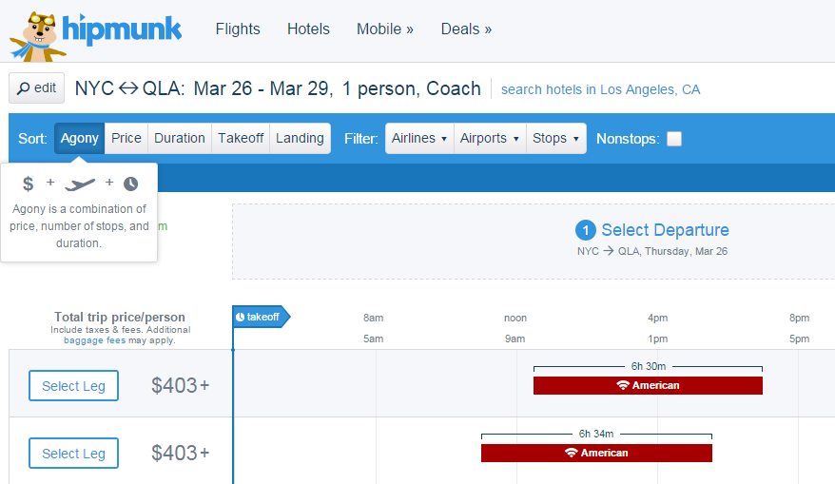Sort flights by Duration
This screenshot has height=484, width=835.
180,139
